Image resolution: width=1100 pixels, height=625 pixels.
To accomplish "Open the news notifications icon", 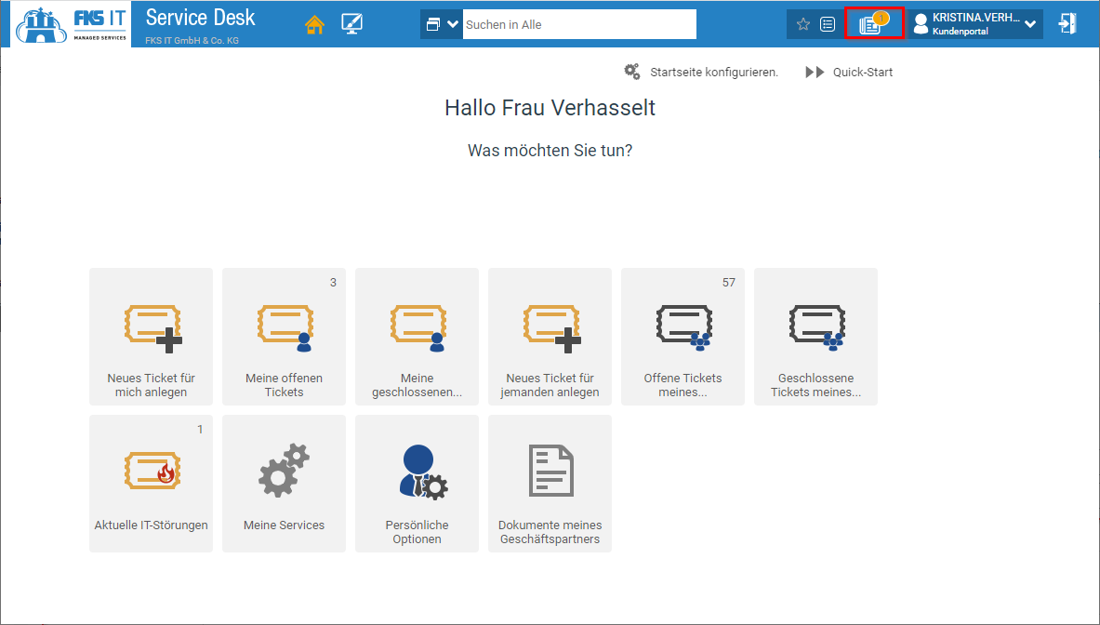I will pyautogui.click(x=873, y=24).
